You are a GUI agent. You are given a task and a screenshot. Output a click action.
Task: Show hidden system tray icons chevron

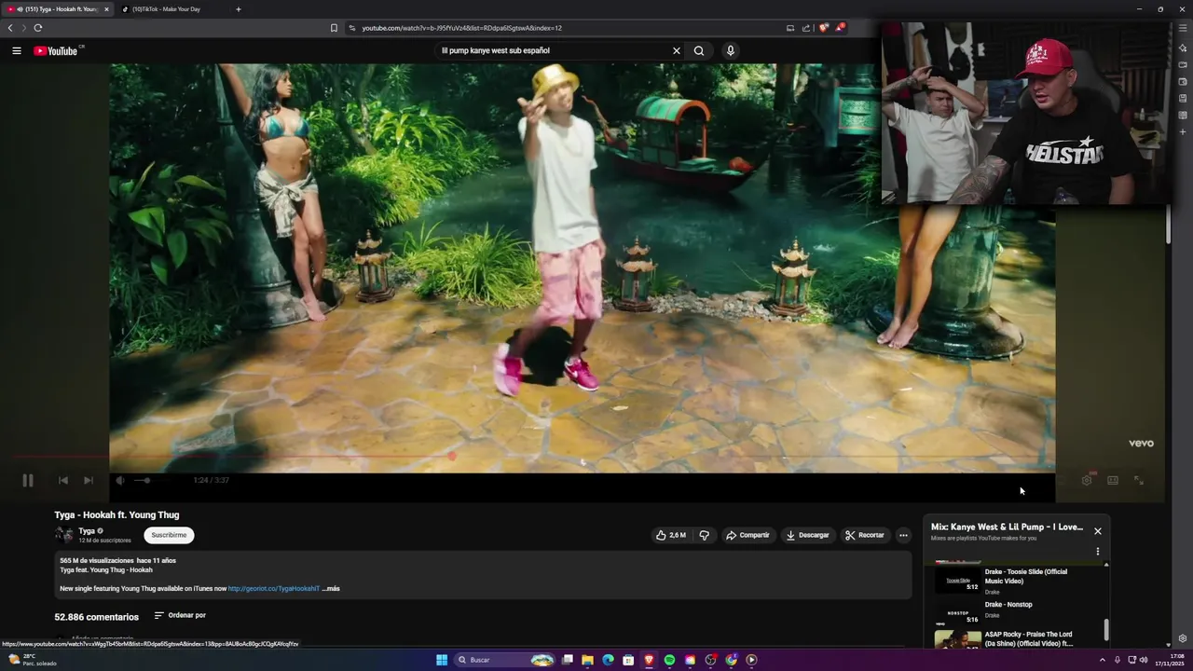point(1102,660)
